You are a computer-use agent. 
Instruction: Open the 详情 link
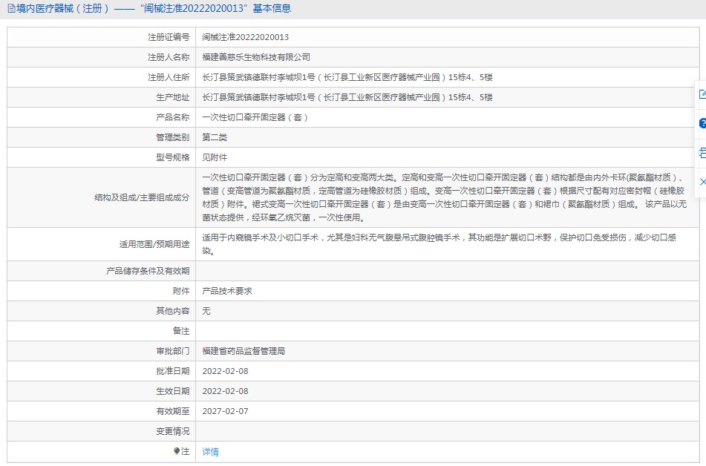pos(210,452)
